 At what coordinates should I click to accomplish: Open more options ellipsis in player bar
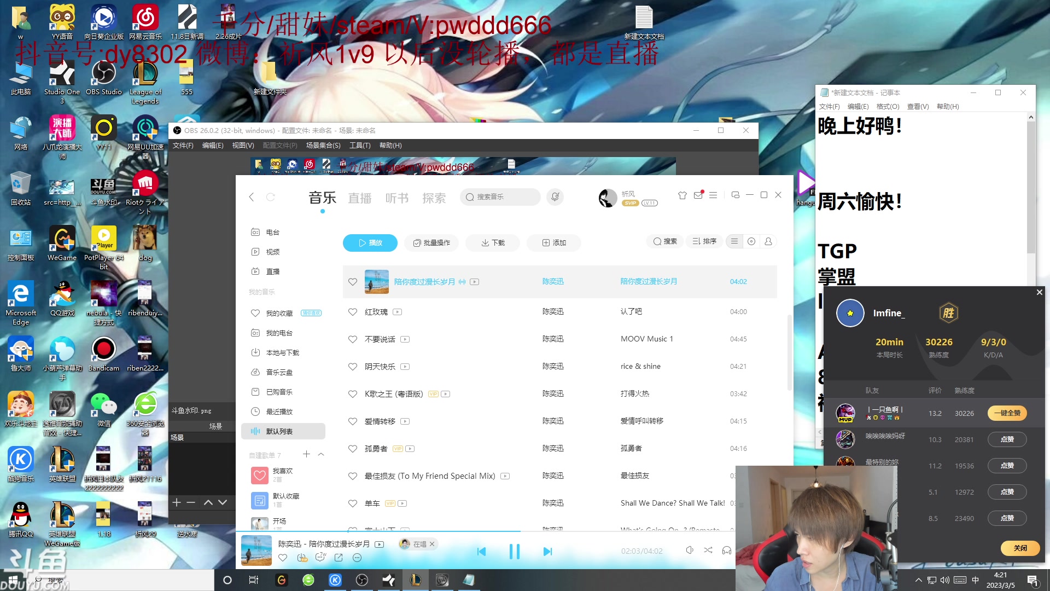click(x=357, y=558)
